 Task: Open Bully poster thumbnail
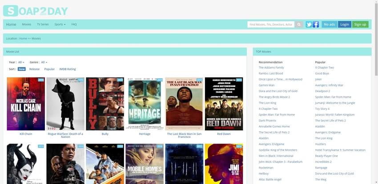[x=105, y=104]
